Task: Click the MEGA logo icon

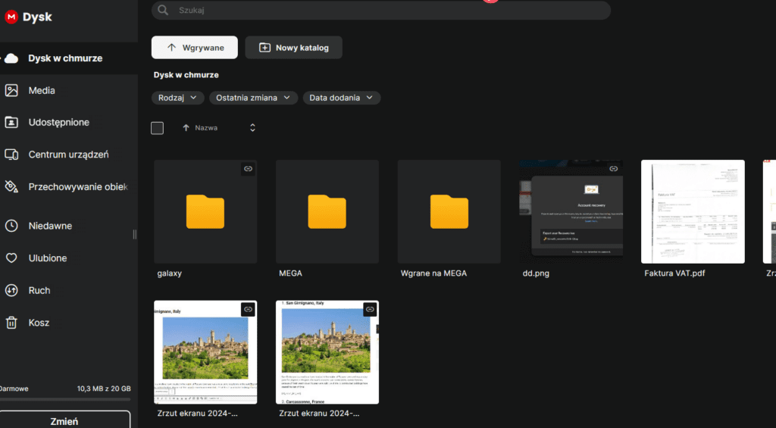Action: tap(11, 17)
